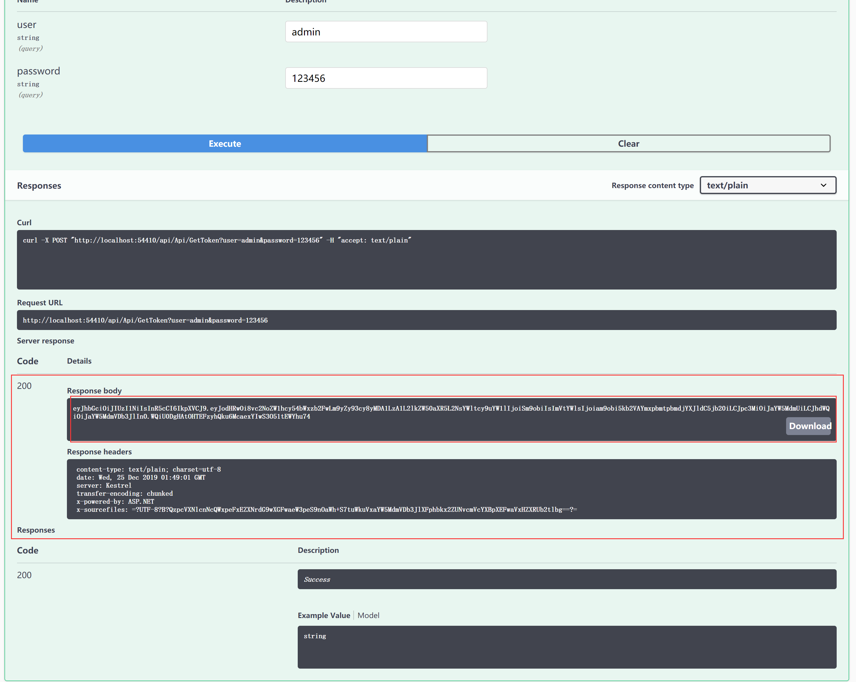Click the Request URL label
856x682 pixels.
coord(40,303)
